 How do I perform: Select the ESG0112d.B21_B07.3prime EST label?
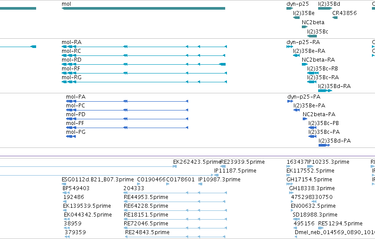coord(98,180)
